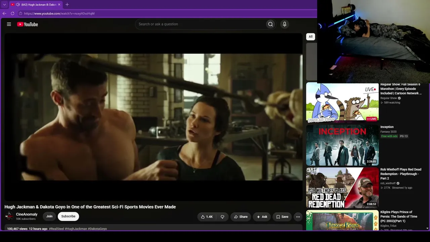
Task: Close the Hugh Jackman YouTube tab
Action: pyautogui.click(x=59, y=4)
